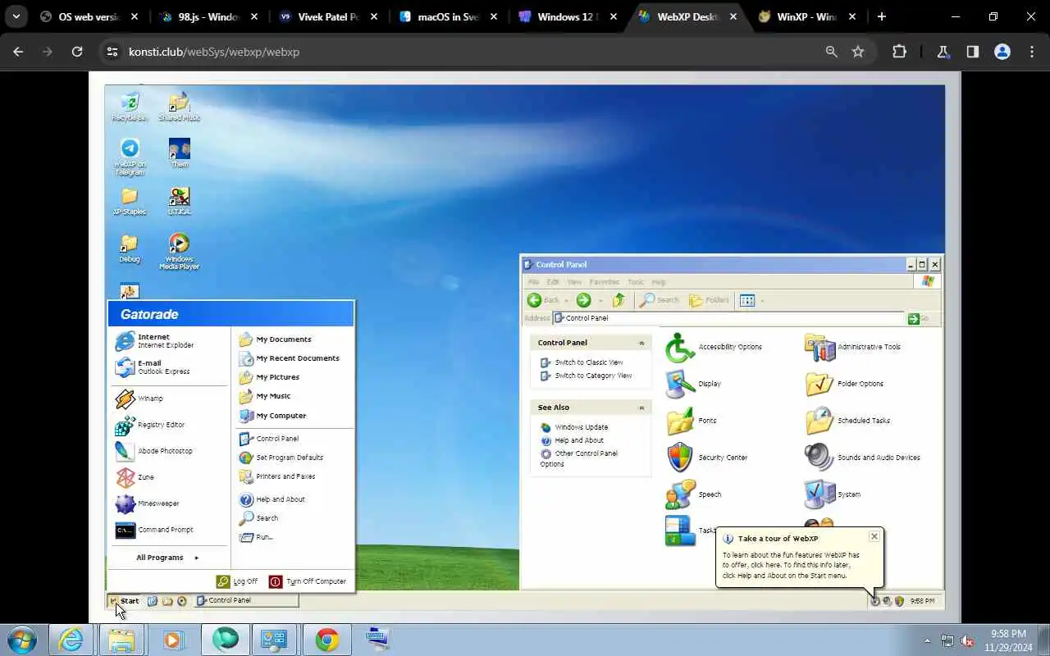Open Fonts in Control Panel

coord(691,421)
